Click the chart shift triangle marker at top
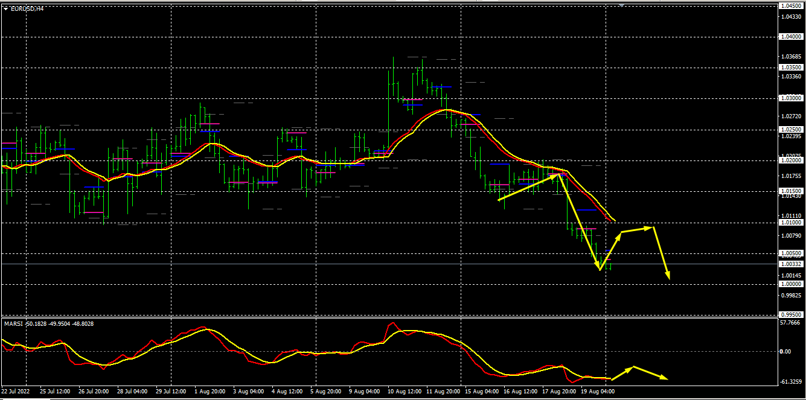806x400 pixels. tap(622, 5)
